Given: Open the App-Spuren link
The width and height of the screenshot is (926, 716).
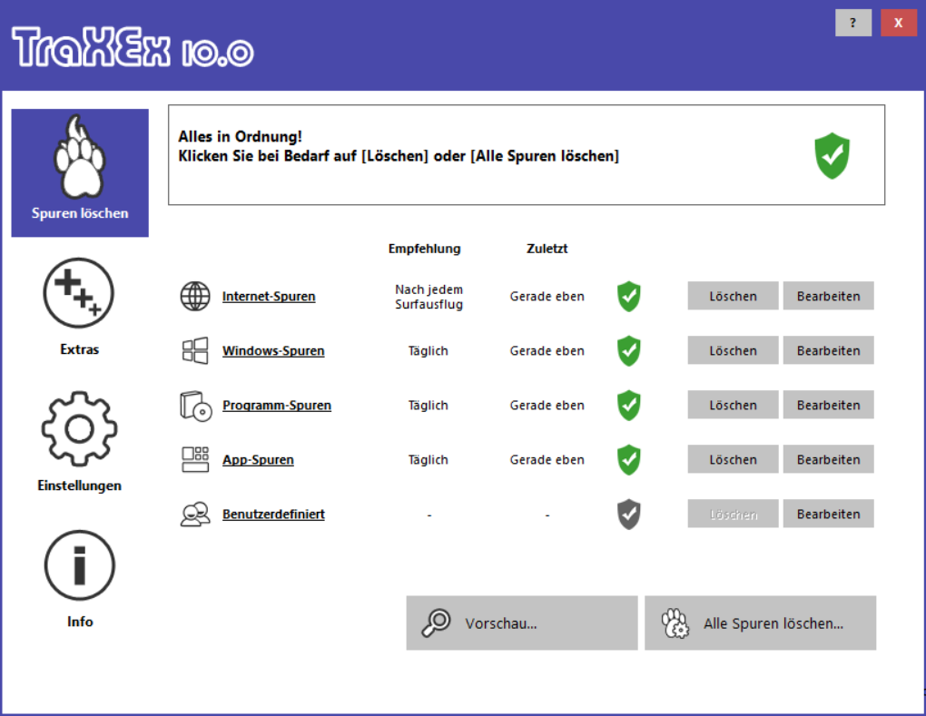Looking at the screenshot, I should point(258,460).
